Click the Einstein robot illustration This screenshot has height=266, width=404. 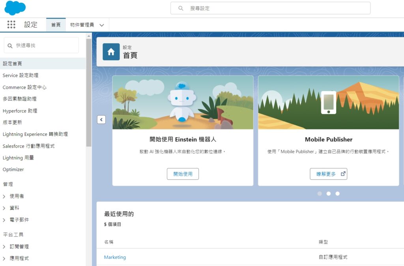click(x=183, y=103)
